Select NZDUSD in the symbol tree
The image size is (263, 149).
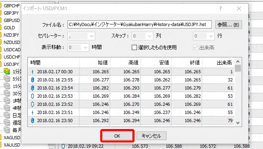[12, 42]
